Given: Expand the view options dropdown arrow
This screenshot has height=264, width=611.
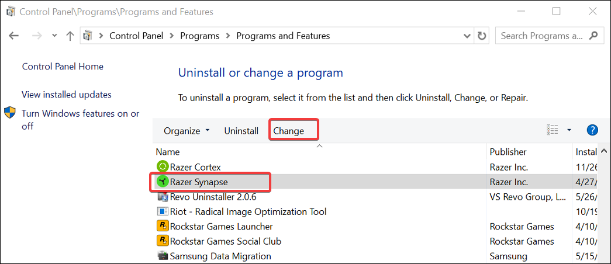Looking at the screenshot, I should pos(569,130).
